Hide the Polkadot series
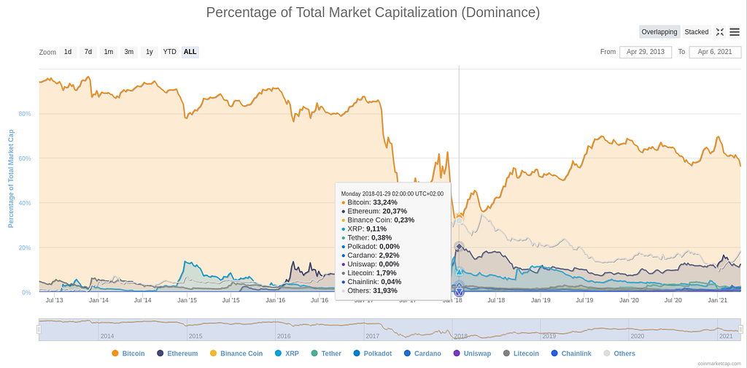 click(373, 353)
